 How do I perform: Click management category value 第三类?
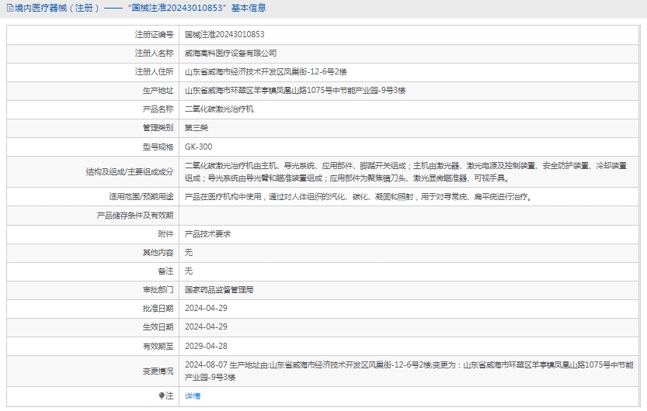click(197, 128)
